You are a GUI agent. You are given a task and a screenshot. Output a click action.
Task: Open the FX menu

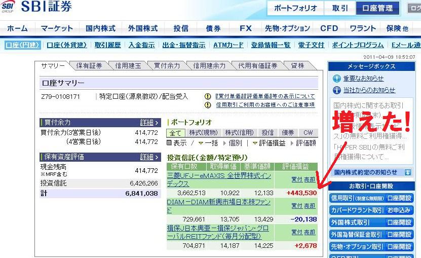(x=245, y=28)
